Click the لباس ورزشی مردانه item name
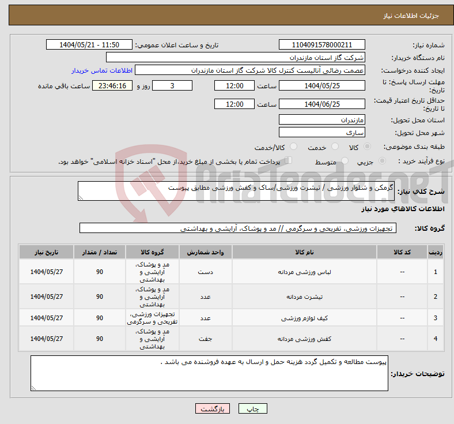 (304, 272)
